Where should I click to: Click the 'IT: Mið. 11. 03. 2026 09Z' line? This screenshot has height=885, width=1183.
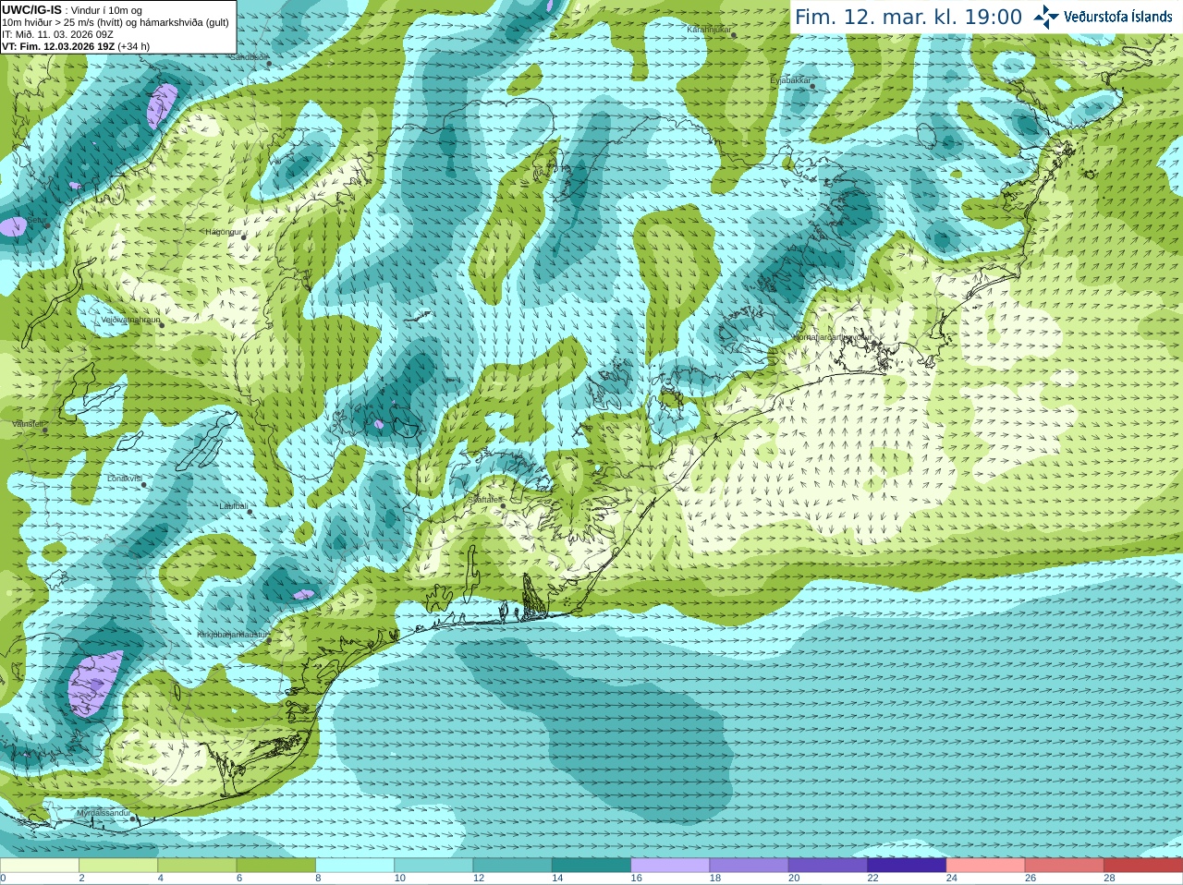[57, 34]
